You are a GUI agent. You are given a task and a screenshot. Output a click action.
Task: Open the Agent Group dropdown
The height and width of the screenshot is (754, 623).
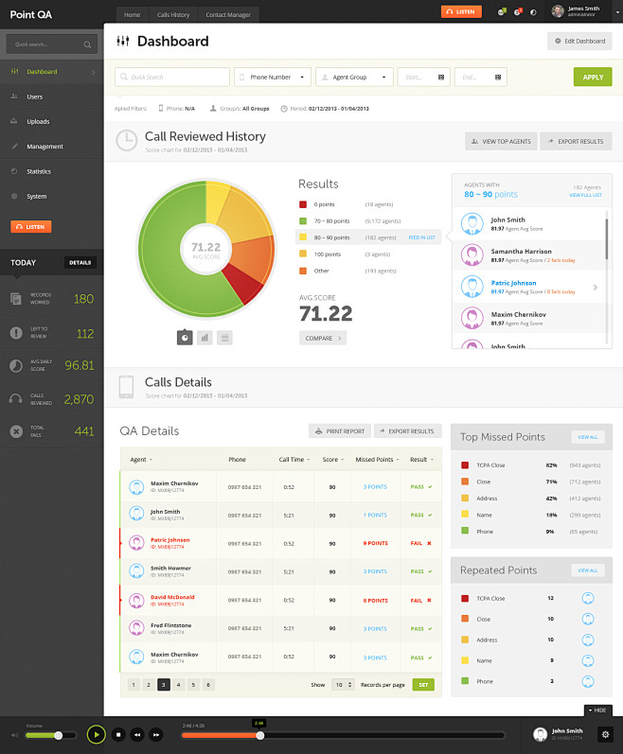(x=354, y=77)
